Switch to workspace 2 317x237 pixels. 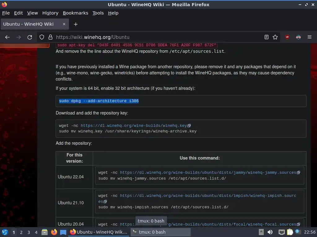pyautogui.click(x=21, y=232)
